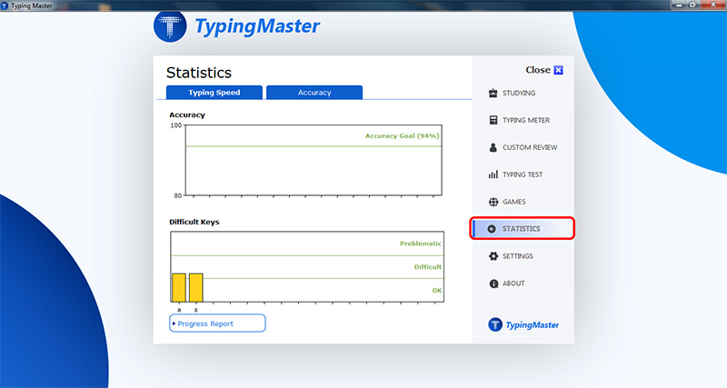Click the TypingMaster logo at top
Viewport: 727px width, 388px height.
tap(237, 26)
